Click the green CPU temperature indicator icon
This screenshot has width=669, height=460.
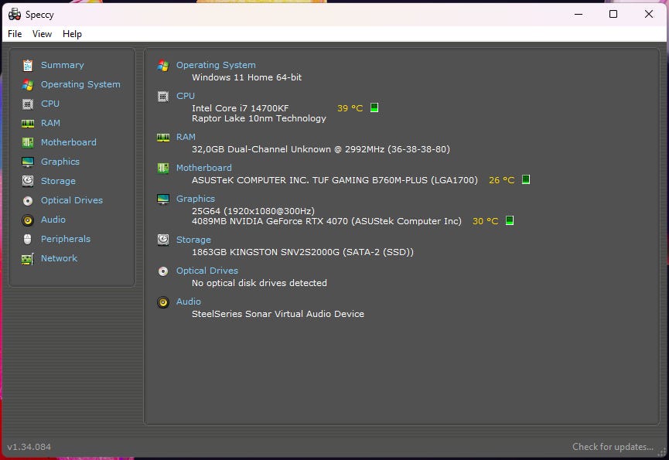pos(374,107)
